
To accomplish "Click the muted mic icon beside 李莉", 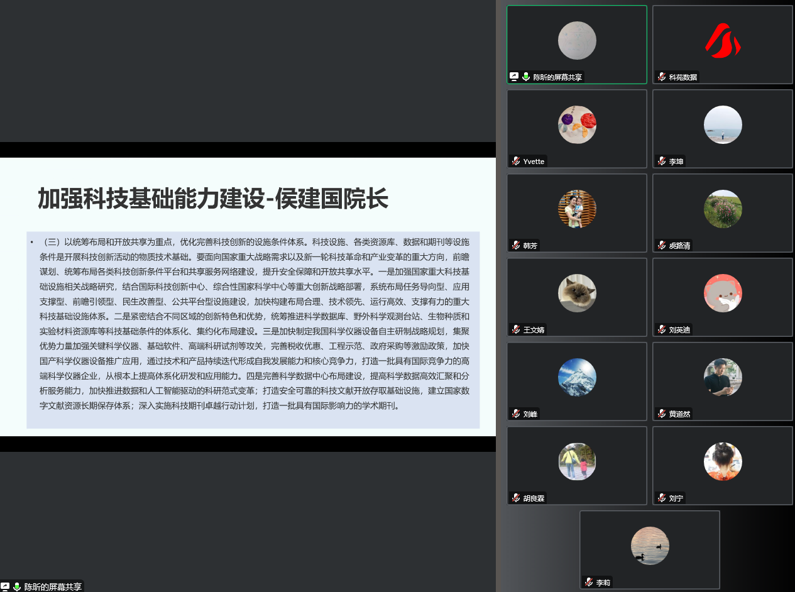I will pos(589,583).
